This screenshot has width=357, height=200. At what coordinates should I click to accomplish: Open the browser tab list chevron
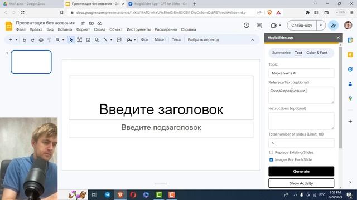tap(315, 4)
